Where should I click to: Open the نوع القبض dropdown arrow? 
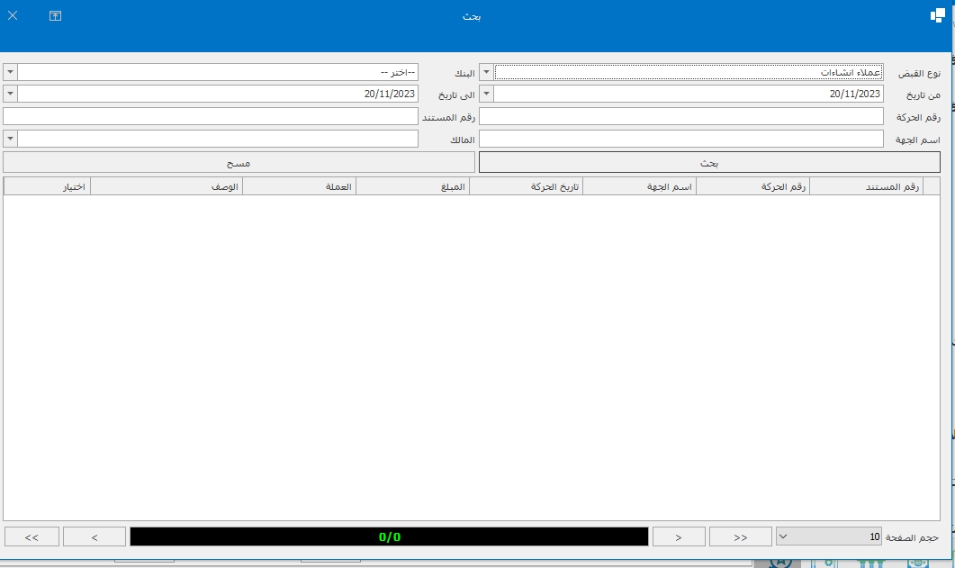[486, 72]
